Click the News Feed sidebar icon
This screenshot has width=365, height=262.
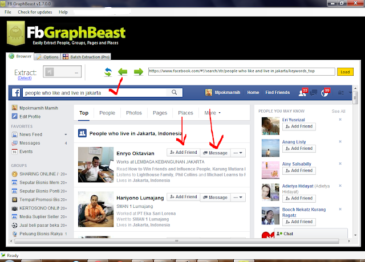14,134
